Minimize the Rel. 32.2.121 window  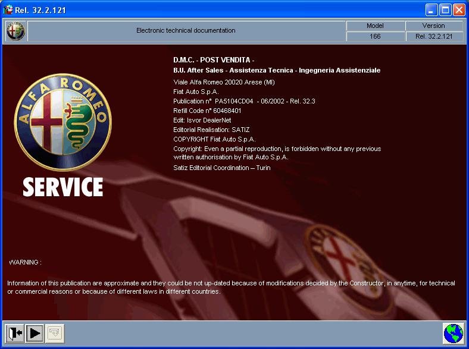coord(432,10)
